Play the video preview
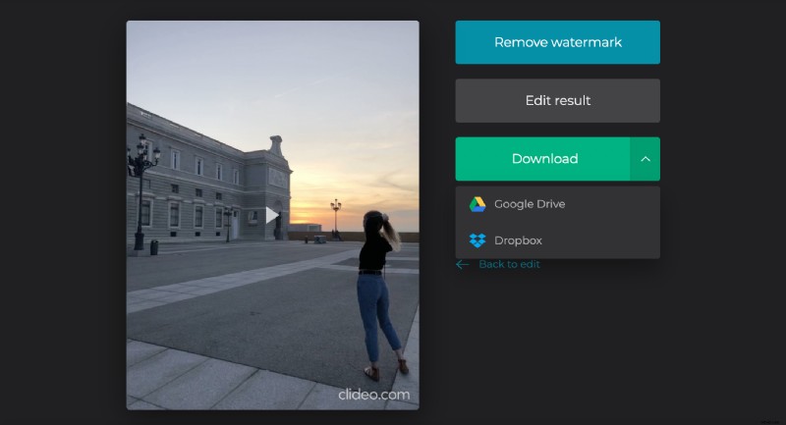Screen dimensions: 786x425 click(272, 215)
